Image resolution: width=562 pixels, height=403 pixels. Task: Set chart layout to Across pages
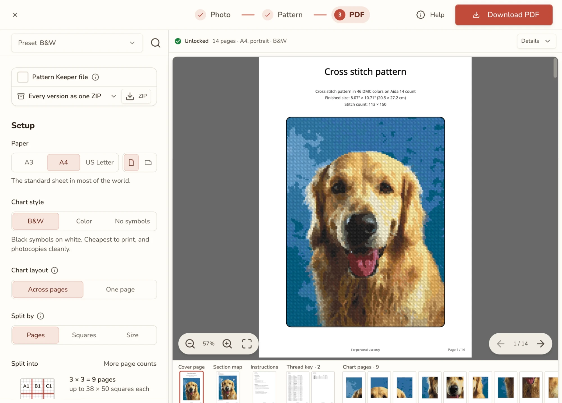(48, 290)
